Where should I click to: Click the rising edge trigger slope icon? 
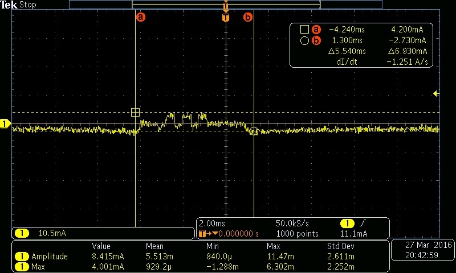(x=363, y=223)
